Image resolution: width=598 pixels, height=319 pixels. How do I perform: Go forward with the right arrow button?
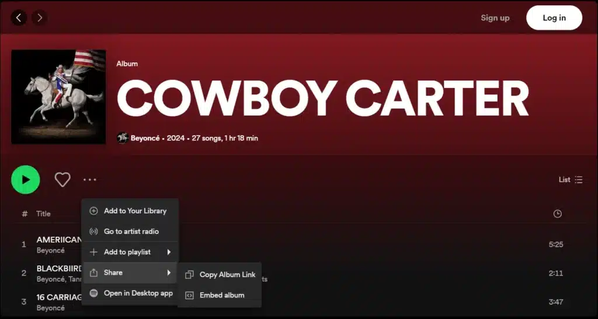point(40,17)
